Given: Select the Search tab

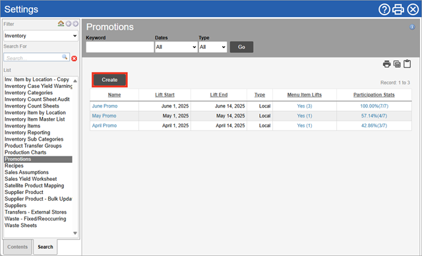Looking at the screenshot, I should (x=45, y=247).
